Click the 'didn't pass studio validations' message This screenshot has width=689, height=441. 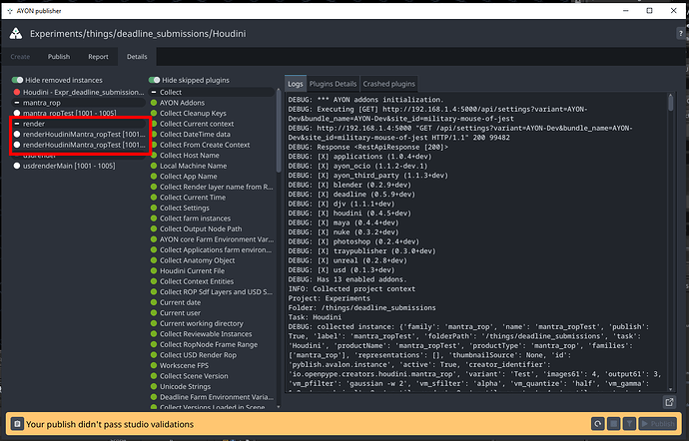coord(110,424)
